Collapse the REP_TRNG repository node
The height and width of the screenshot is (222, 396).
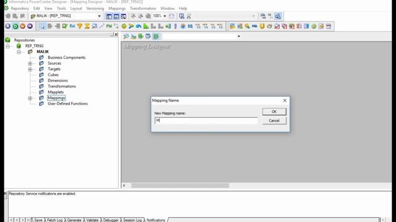point(7,46)
